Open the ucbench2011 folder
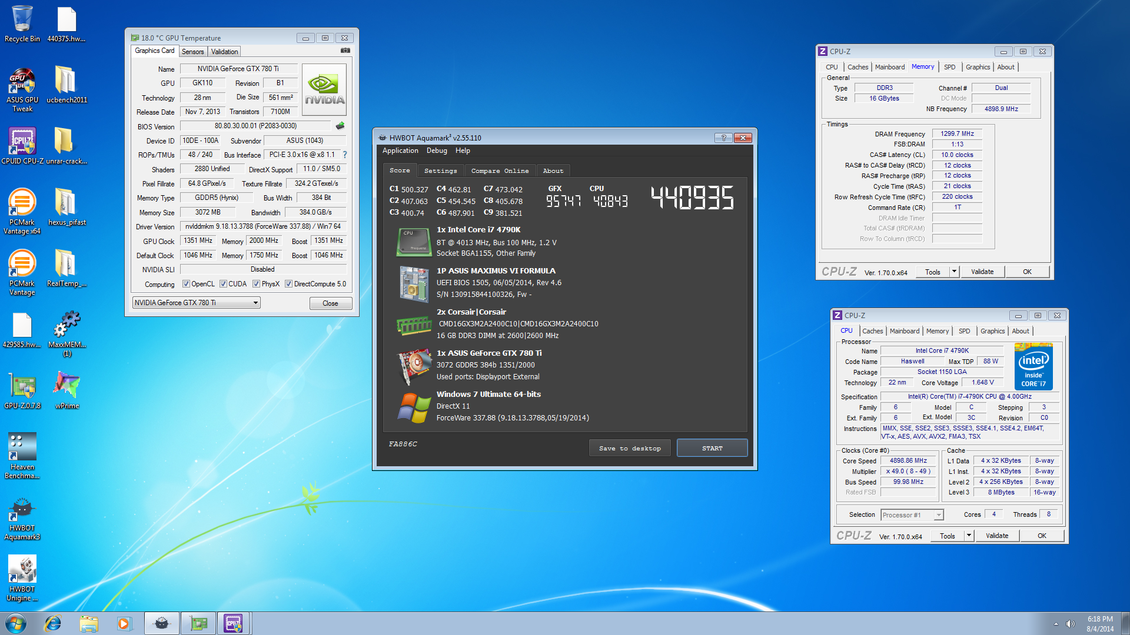This screenshot has width=1130, height=635. coord(67,85)
